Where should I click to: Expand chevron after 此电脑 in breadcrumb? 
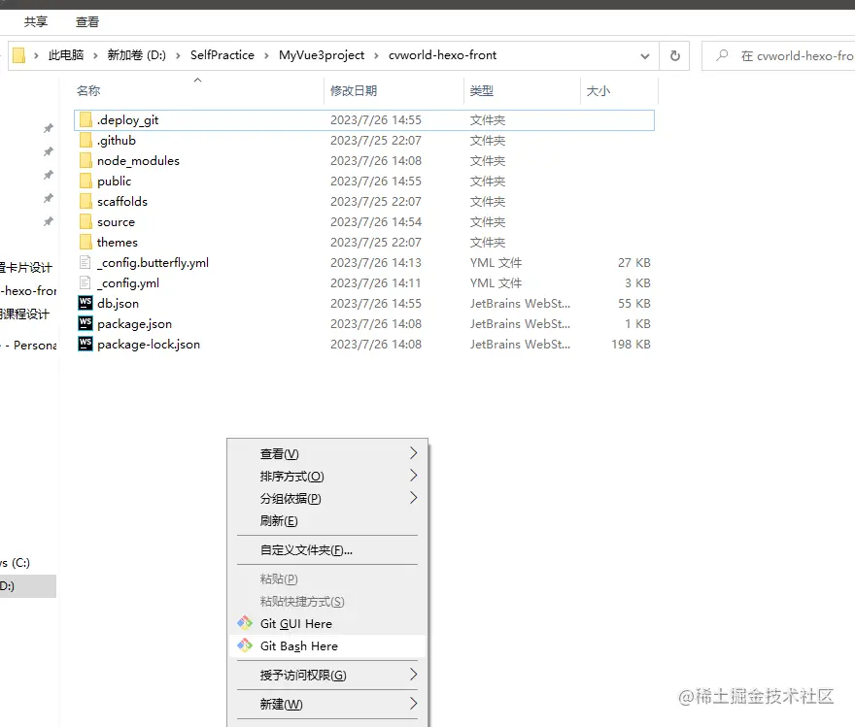pos(95,55)
